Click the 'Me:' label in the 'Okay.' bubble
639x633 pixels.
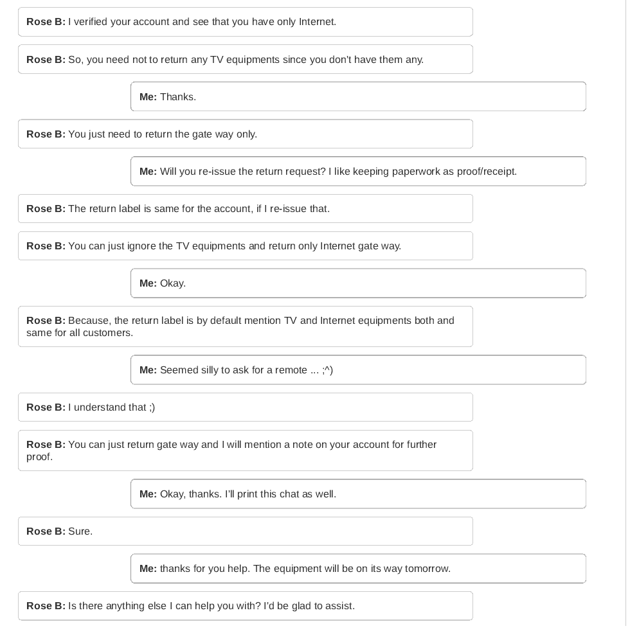coord(148,283)
